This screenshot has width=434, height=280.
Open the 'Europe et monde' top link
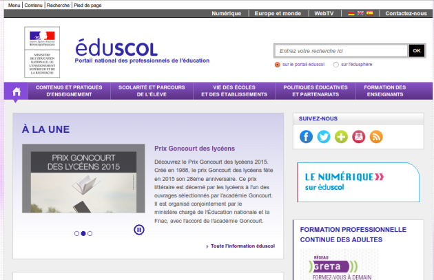coord(278,13)
